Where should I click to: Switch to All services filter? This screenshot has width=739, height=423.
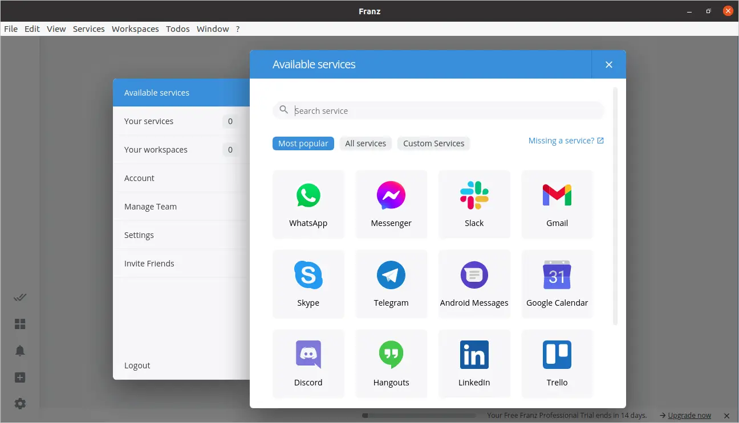(366, 143)
